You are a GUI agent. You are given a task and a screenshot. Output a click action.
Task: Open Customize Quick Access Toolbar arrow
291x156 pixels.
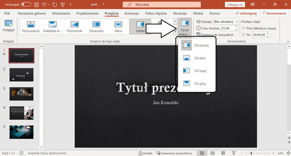pyautogui.click(x=71, y=5)
